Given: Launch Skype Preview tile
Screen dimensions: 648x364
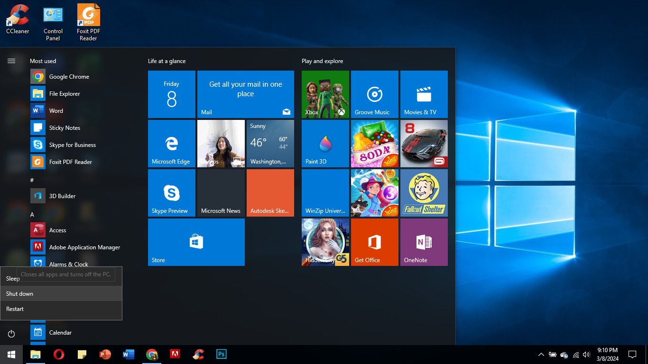Looking at the screenshot, I should 172,193.
